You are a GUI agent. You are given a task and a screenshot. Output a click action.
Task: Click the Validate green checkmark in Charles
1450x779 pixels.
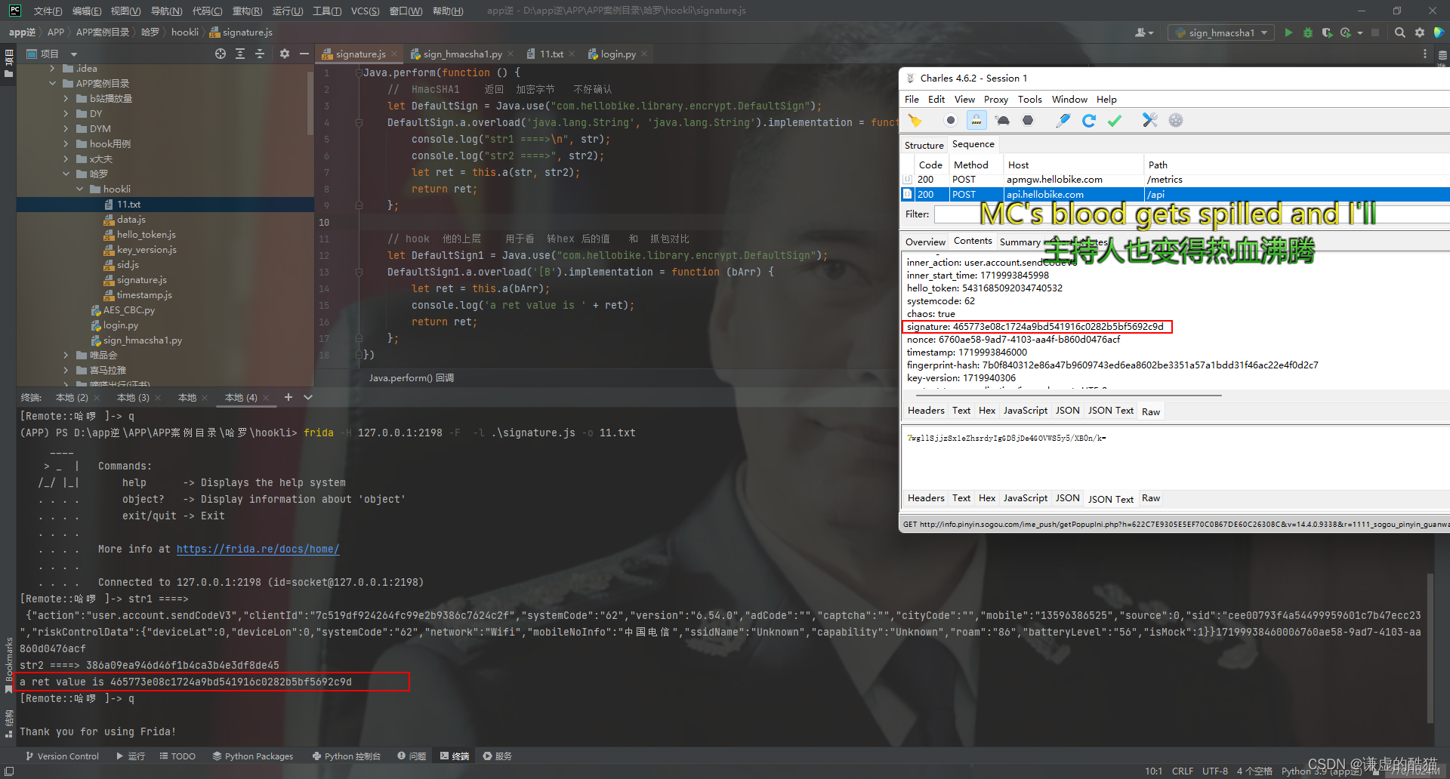click(x=1115, y=120)
